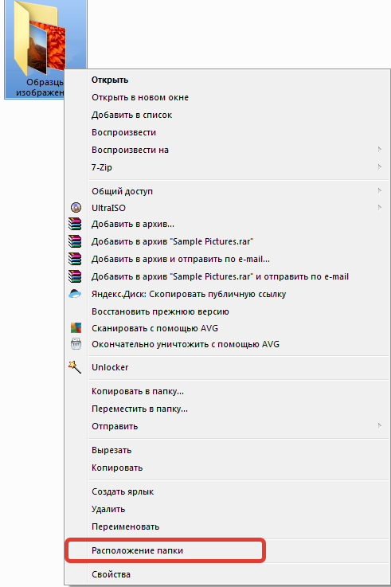391x587 pixels.
Task: Click WinRAR icon beside 'Добавить в архив "Sample Pictures.rar"'
Action: click(75, 241)
